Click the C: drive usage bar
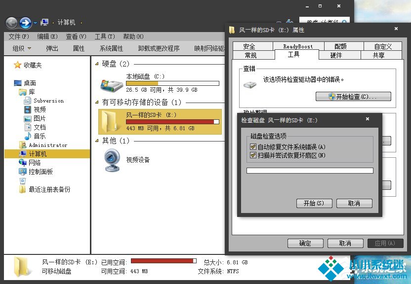The image size is (411, 284). coord(172,83)
